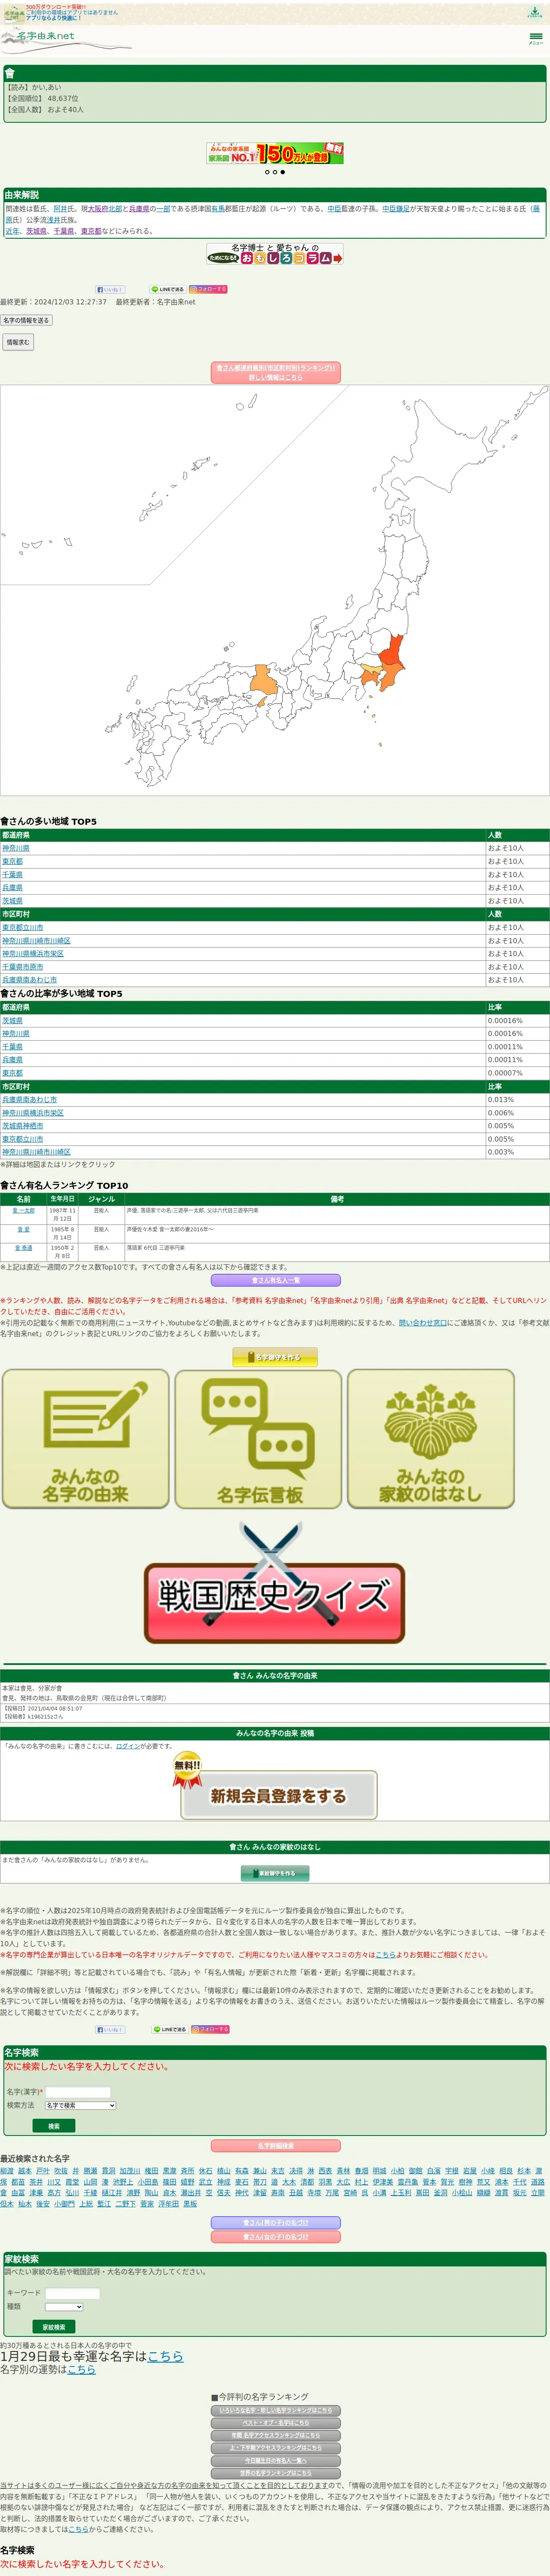The height and width of the screenshot is (2576, 550).
Task: Click the 名字詳細検索 pink button
Action: click(275, 2146)
